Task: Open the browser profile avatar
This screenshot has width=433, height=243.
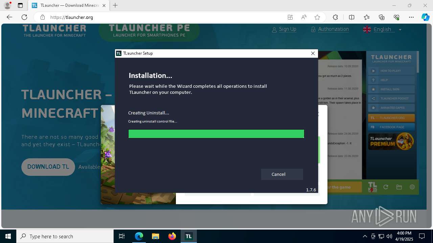Action: click(7, 5)
